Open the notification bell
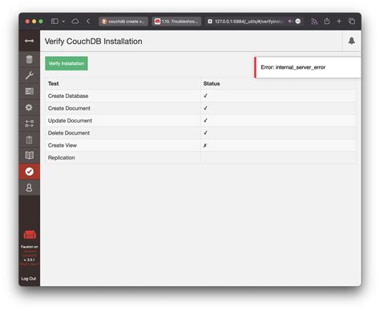The height and width of the screenshot is (311, 380). [x=351, y=41]
